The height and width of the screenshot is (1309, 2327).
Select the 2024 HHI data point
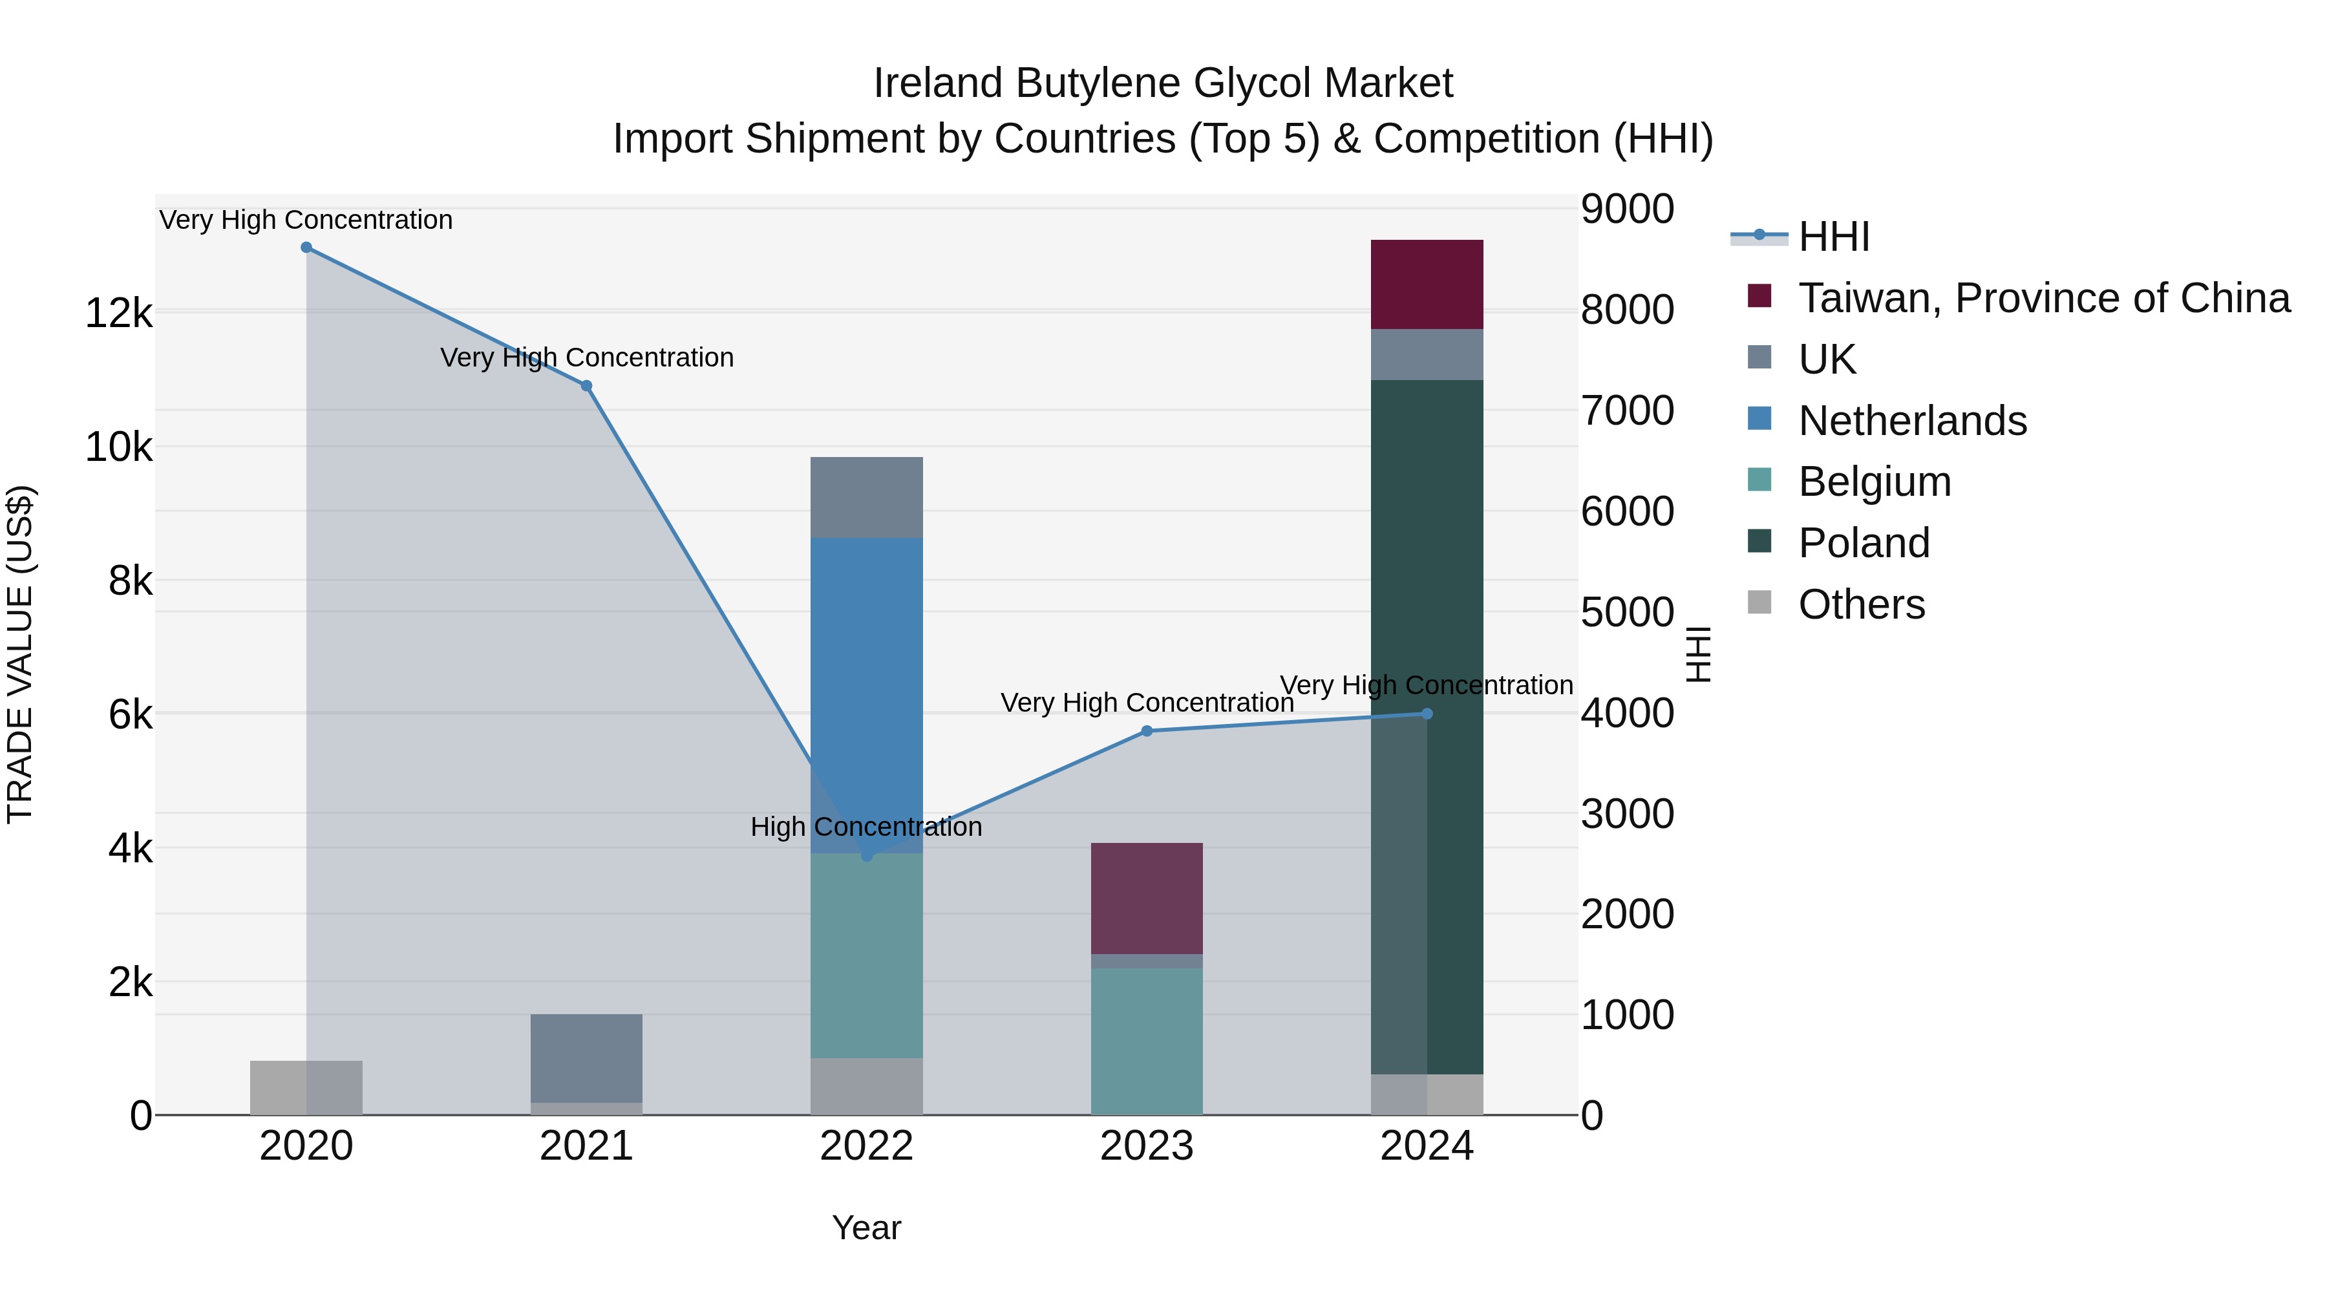(x=1427, y=714)
